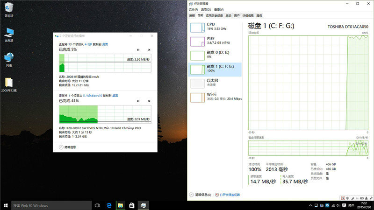Switch to the 进程 tab
374x210 pixels.
[x=192, y=15]
